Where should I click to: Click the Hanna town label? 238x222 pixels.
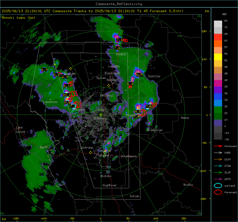(185, 118)
